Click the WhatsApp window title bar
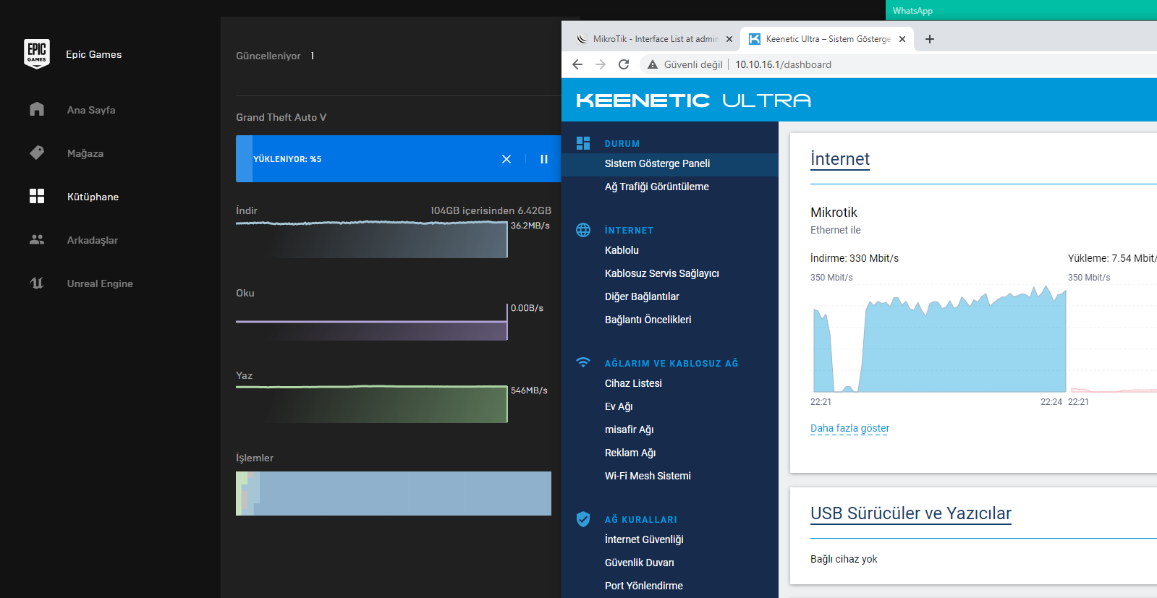This screenshot has width=1157, height=598. click(1021, 10)
